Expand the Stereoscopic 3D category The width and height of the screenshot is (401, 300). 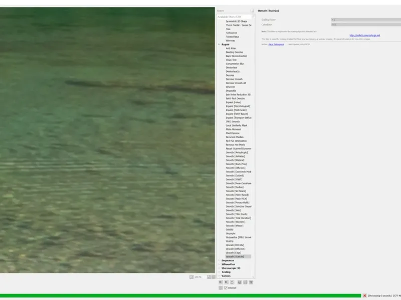pyautogui.click(x=219, y=268)
